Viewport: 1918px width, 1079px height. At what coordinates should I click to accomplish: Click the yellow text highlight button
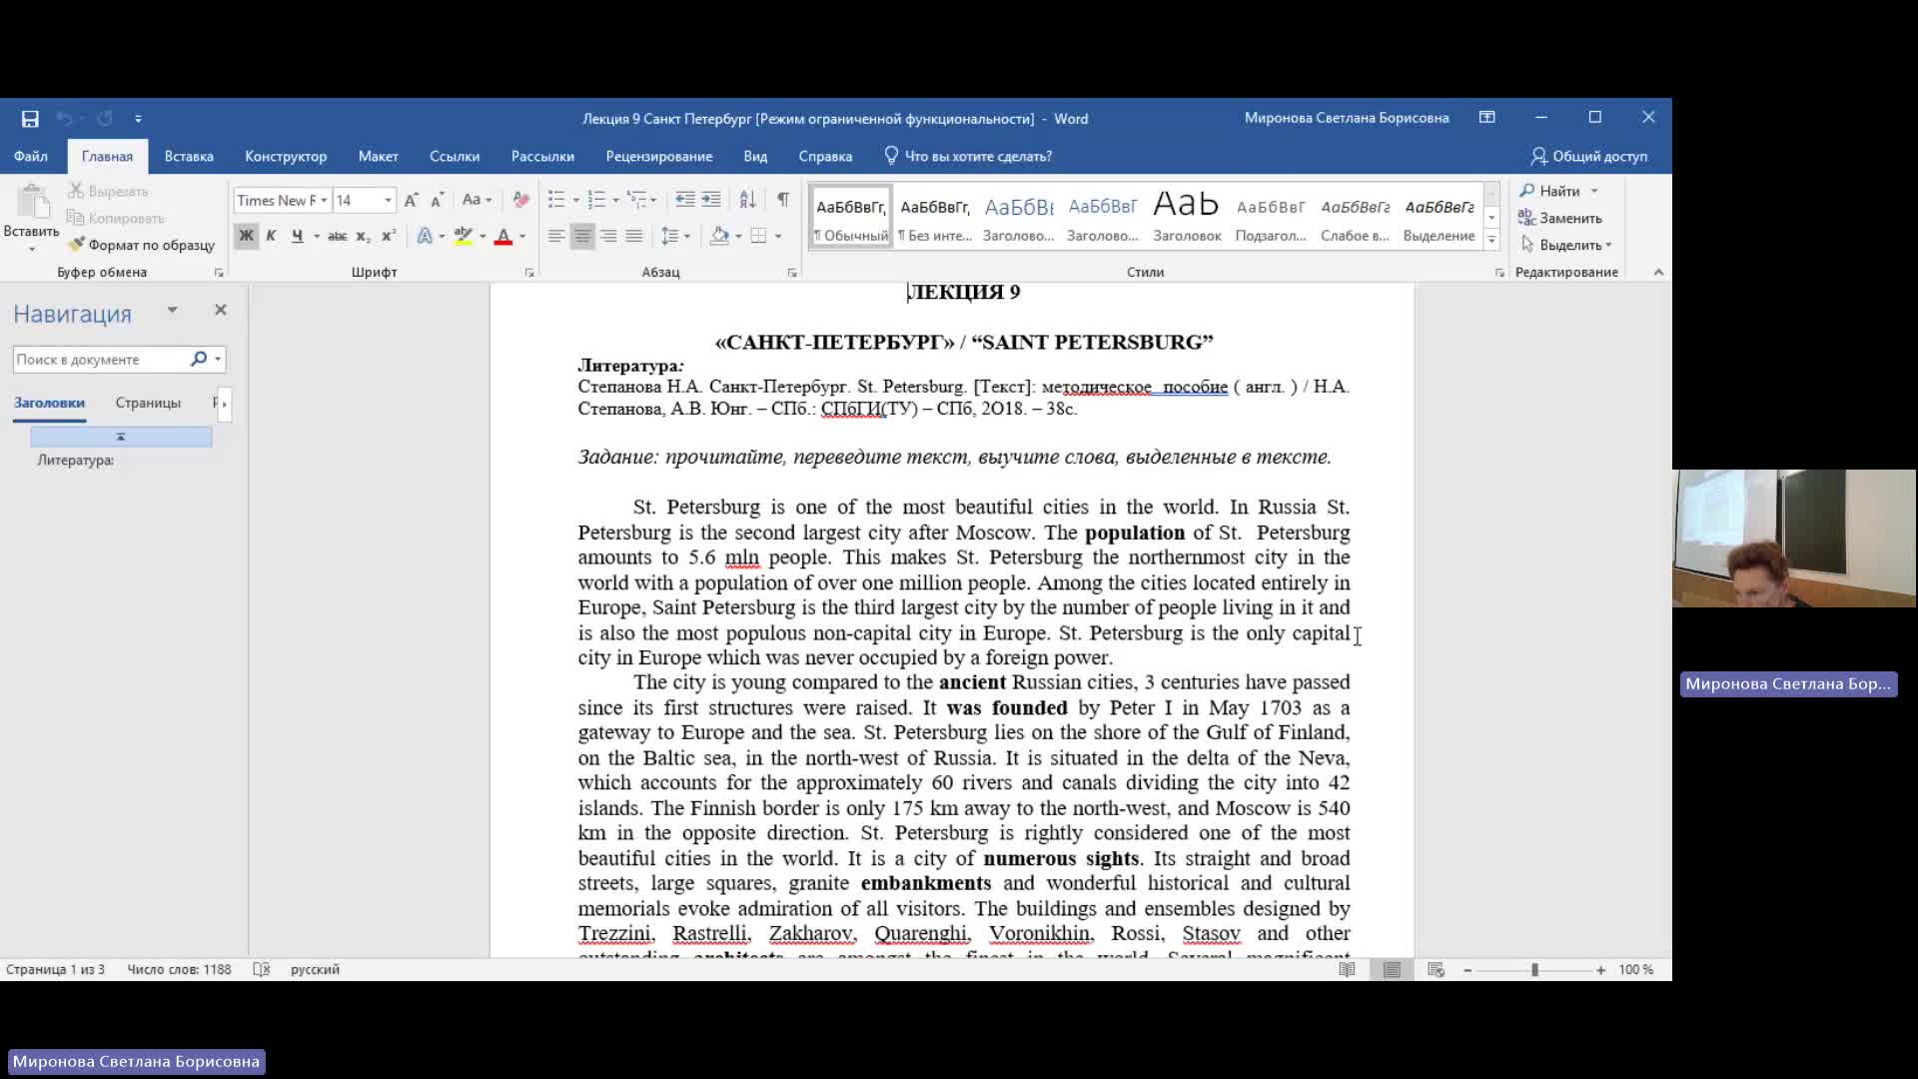tap(464, 237)
